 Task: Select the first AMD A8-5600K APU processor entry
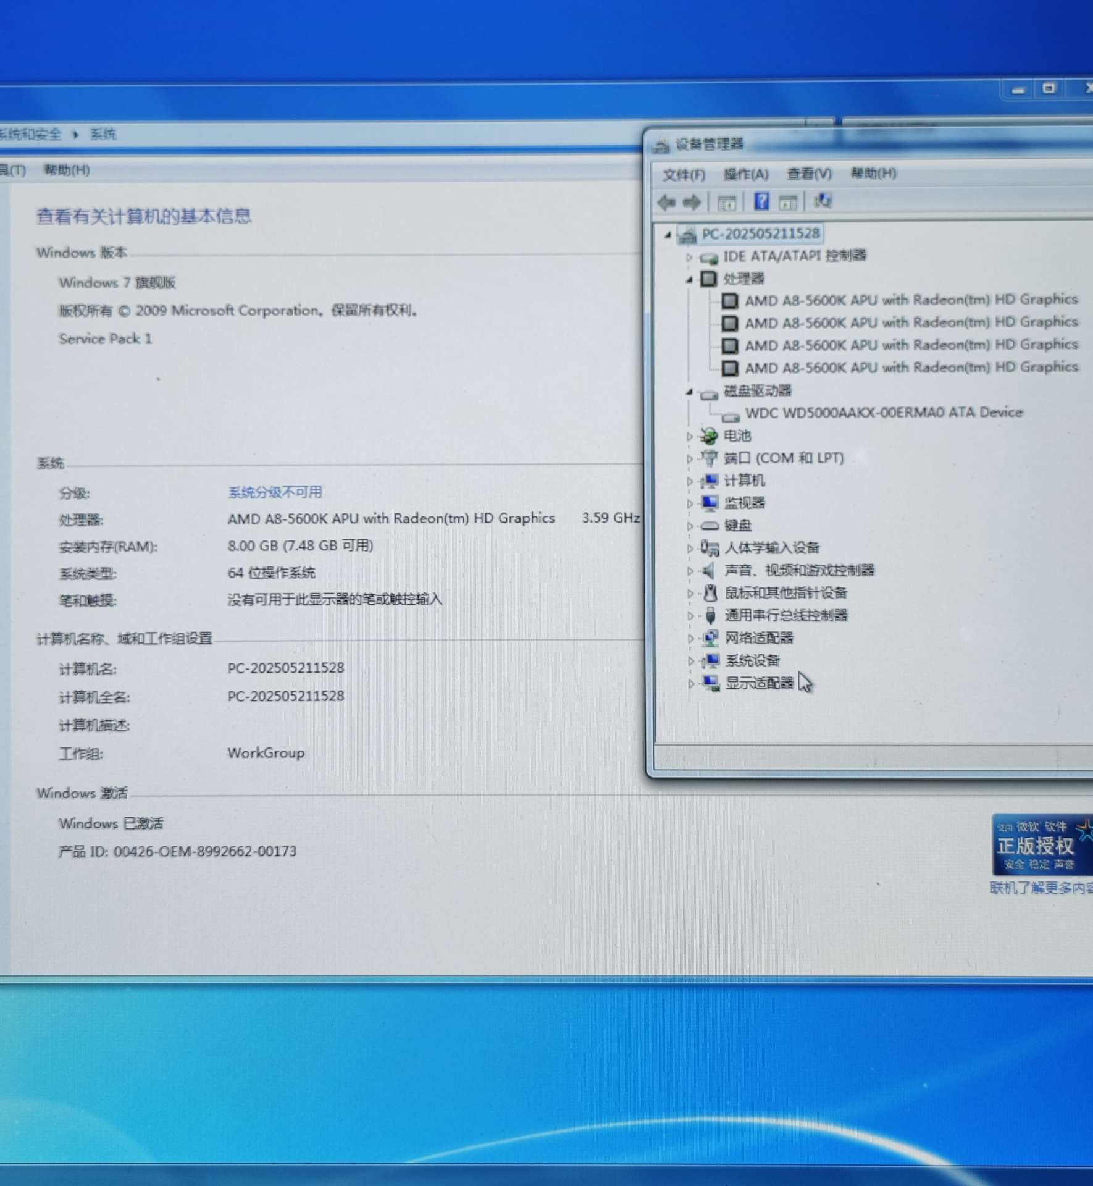coord(911,300)
